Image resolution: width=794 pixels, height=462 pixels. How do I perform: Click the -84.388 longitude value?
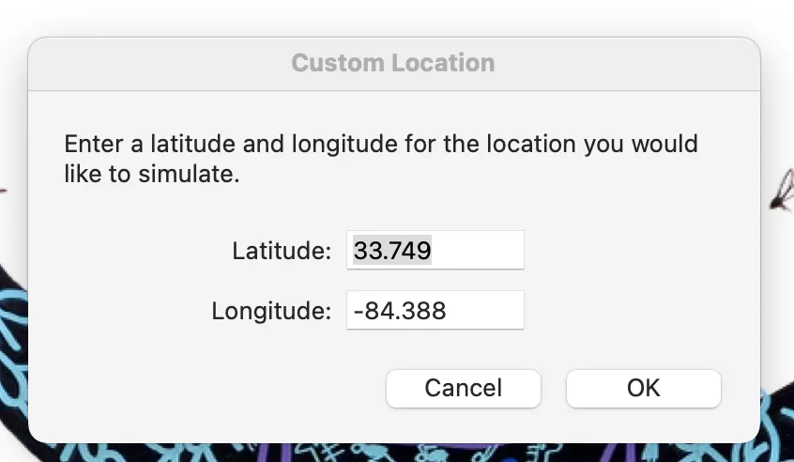tap(400, 311)
